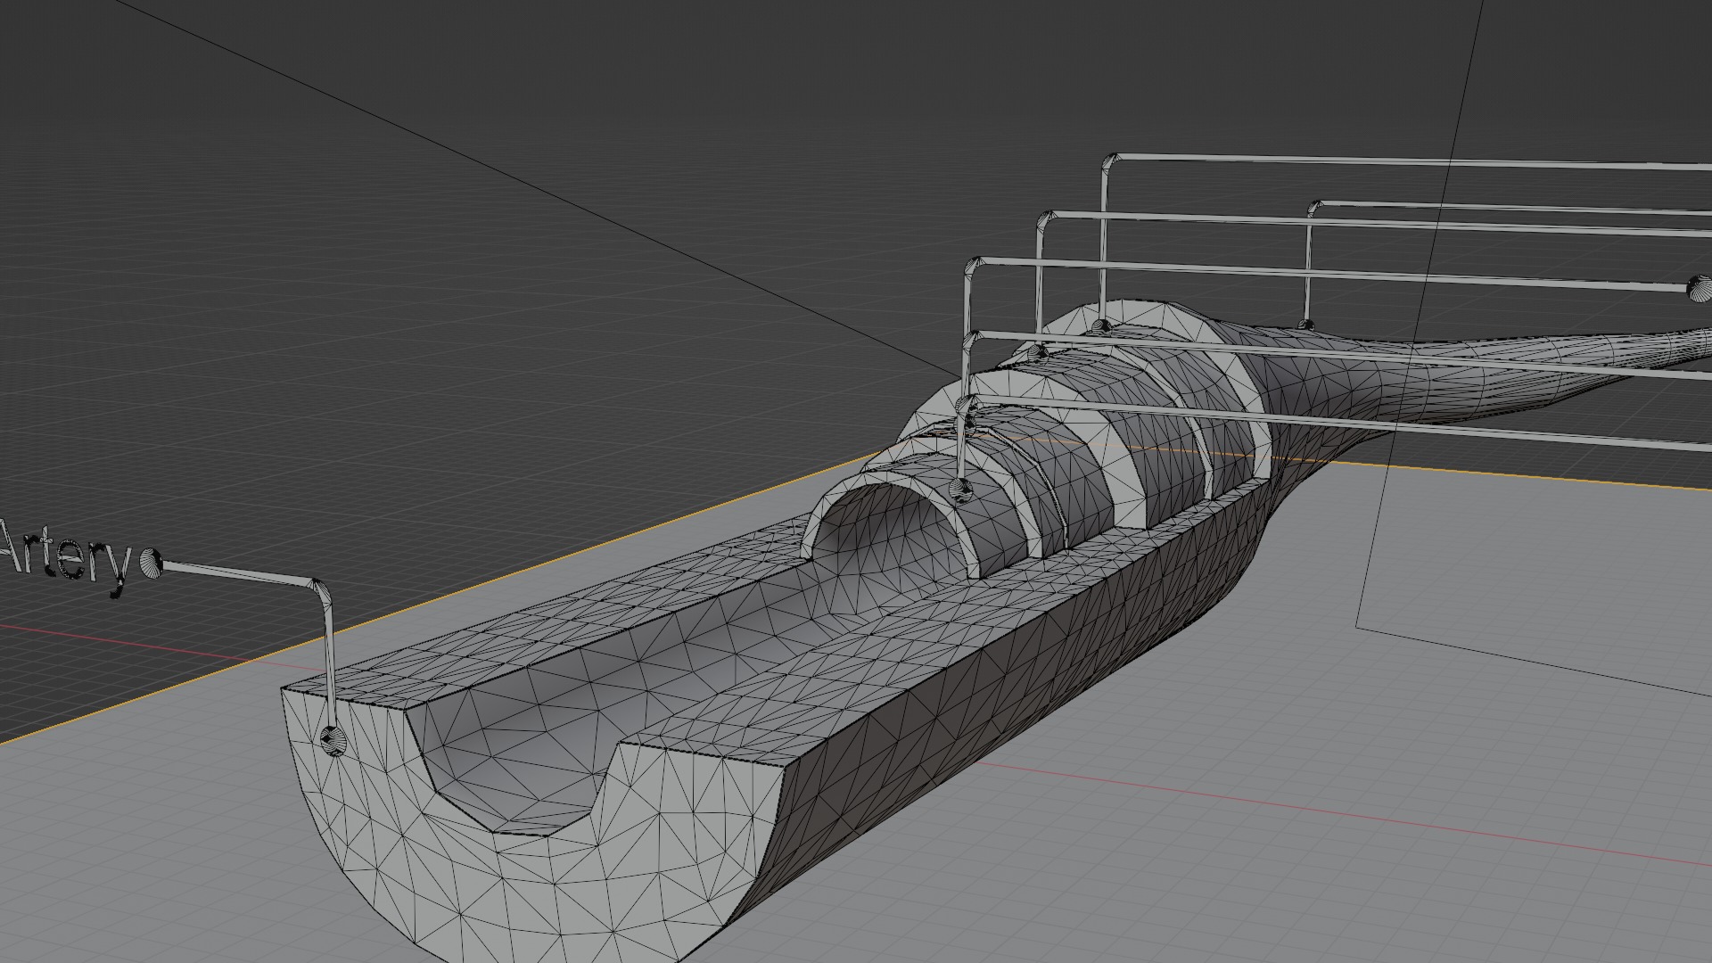Select the sphere at the right leader line end
The width and height of the screenshot is (1712, 963).
point(1700,288)
